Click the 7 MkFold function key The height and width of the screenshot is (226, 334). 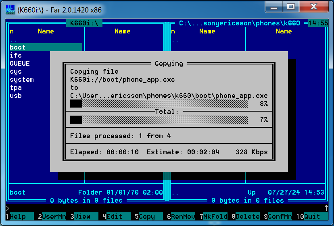point(213,216)
